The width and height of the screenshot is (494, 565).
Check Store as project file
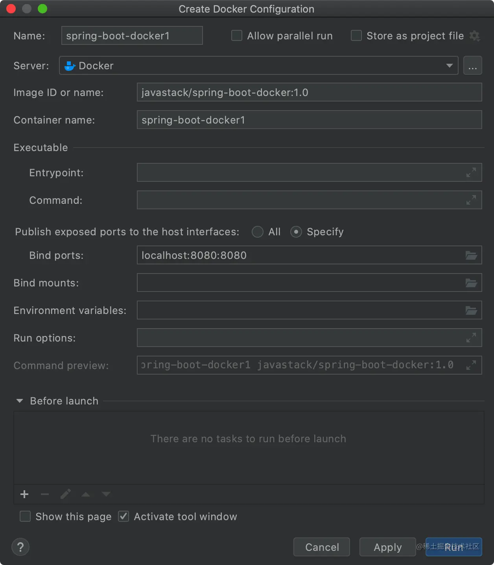coord(356,36)
